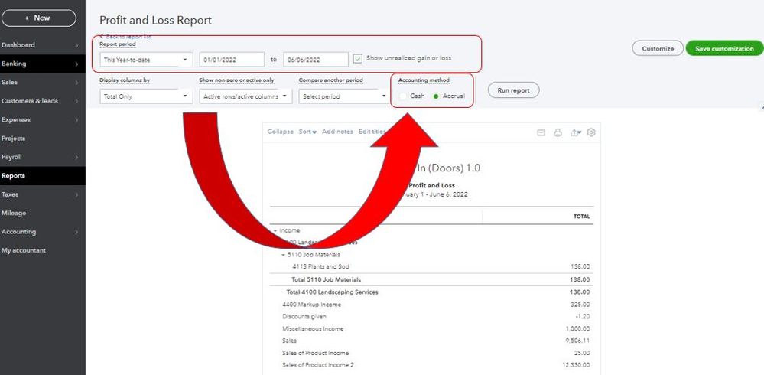This screenshot has height=375, width=764.
Task: Click the Miscellaneous Income amount 1,000.00
Action: [577, 328]
